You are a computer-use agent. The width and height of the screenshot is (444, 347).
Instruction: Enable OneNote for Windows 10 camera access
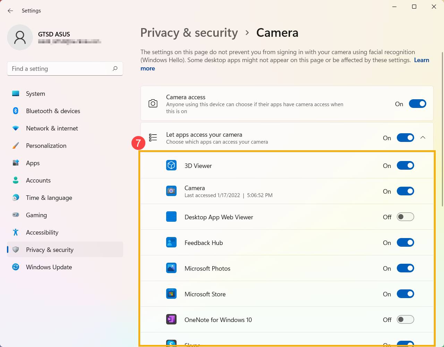[405, 320]
